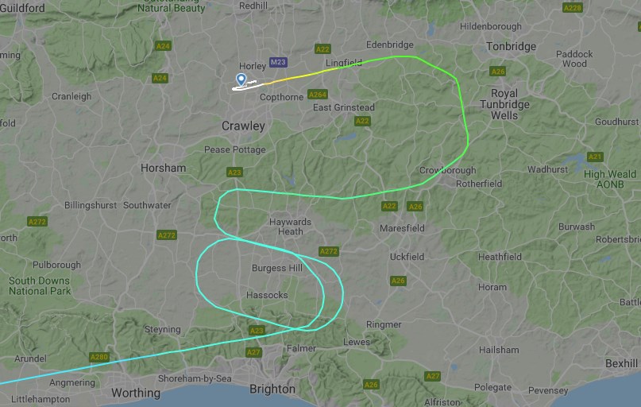Select the Horsham town label
641x407 pixels.
pyautogui.click(x=163, y=168)
